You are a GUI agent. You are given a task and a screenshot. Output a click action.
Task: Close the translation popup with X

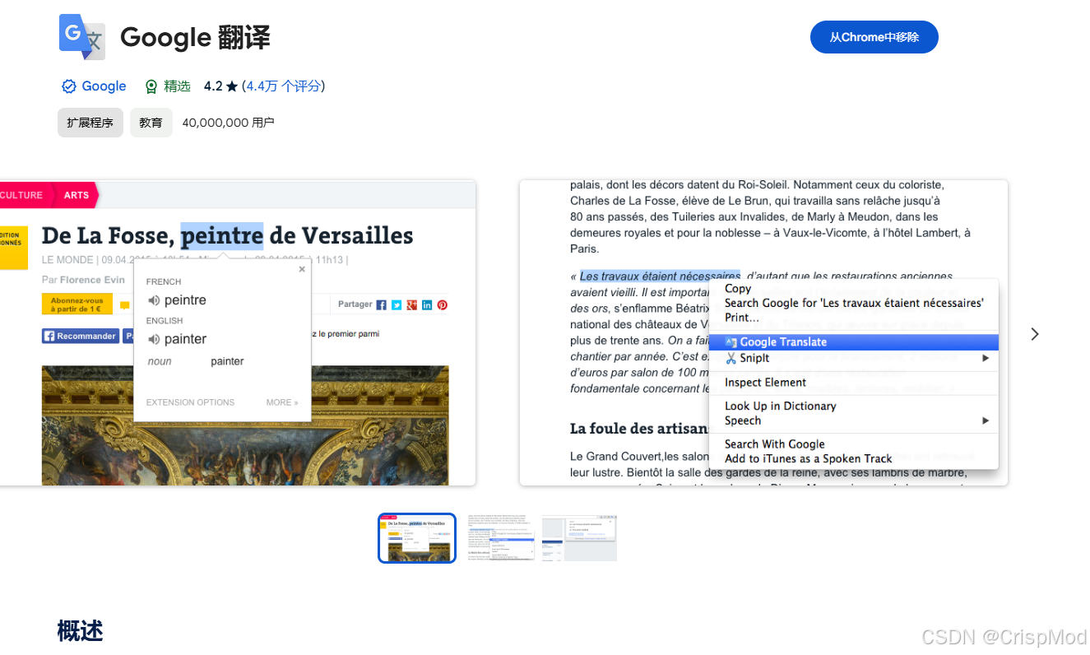(x=302, y=269)
